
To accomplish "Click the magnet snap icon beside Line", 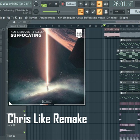I will click(x=111, y=12).
